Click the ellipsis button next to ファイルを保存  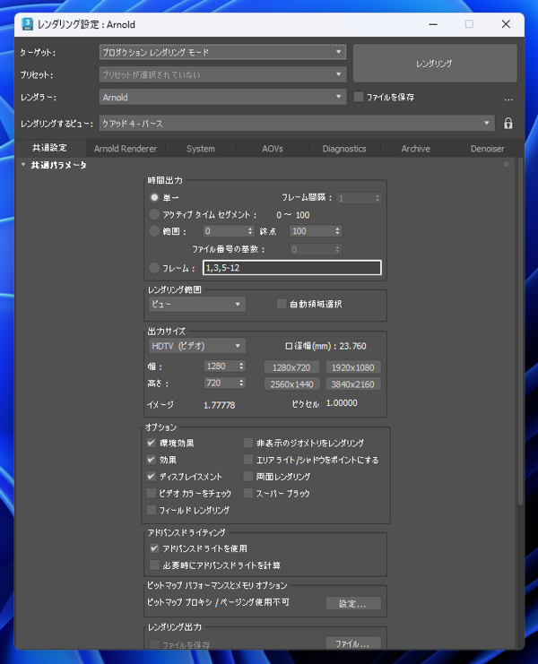(x=508, y=99)
